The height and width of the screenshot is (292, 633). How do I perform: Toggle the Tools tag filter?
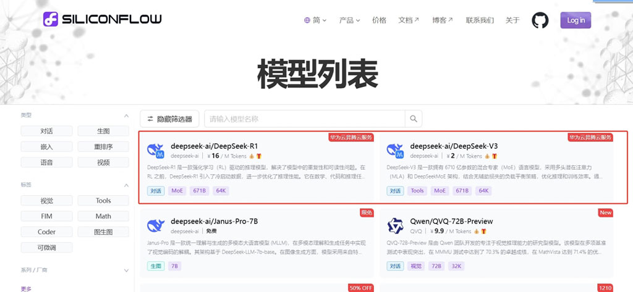(103, 201)
